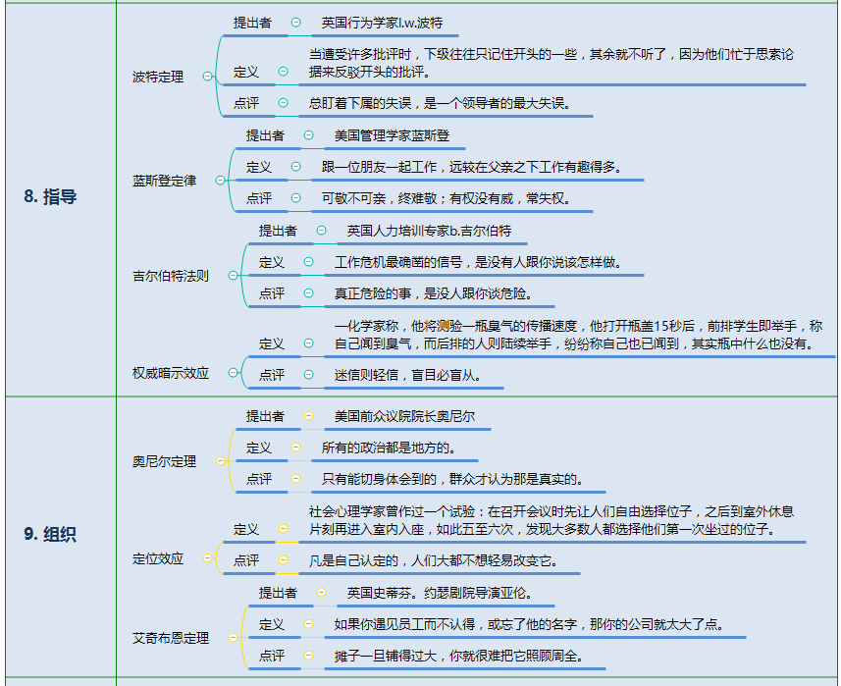Collapse 提出者 node under 吉尔伯特法则
Viewport: 841px width, 686px height.
(321, 230)
